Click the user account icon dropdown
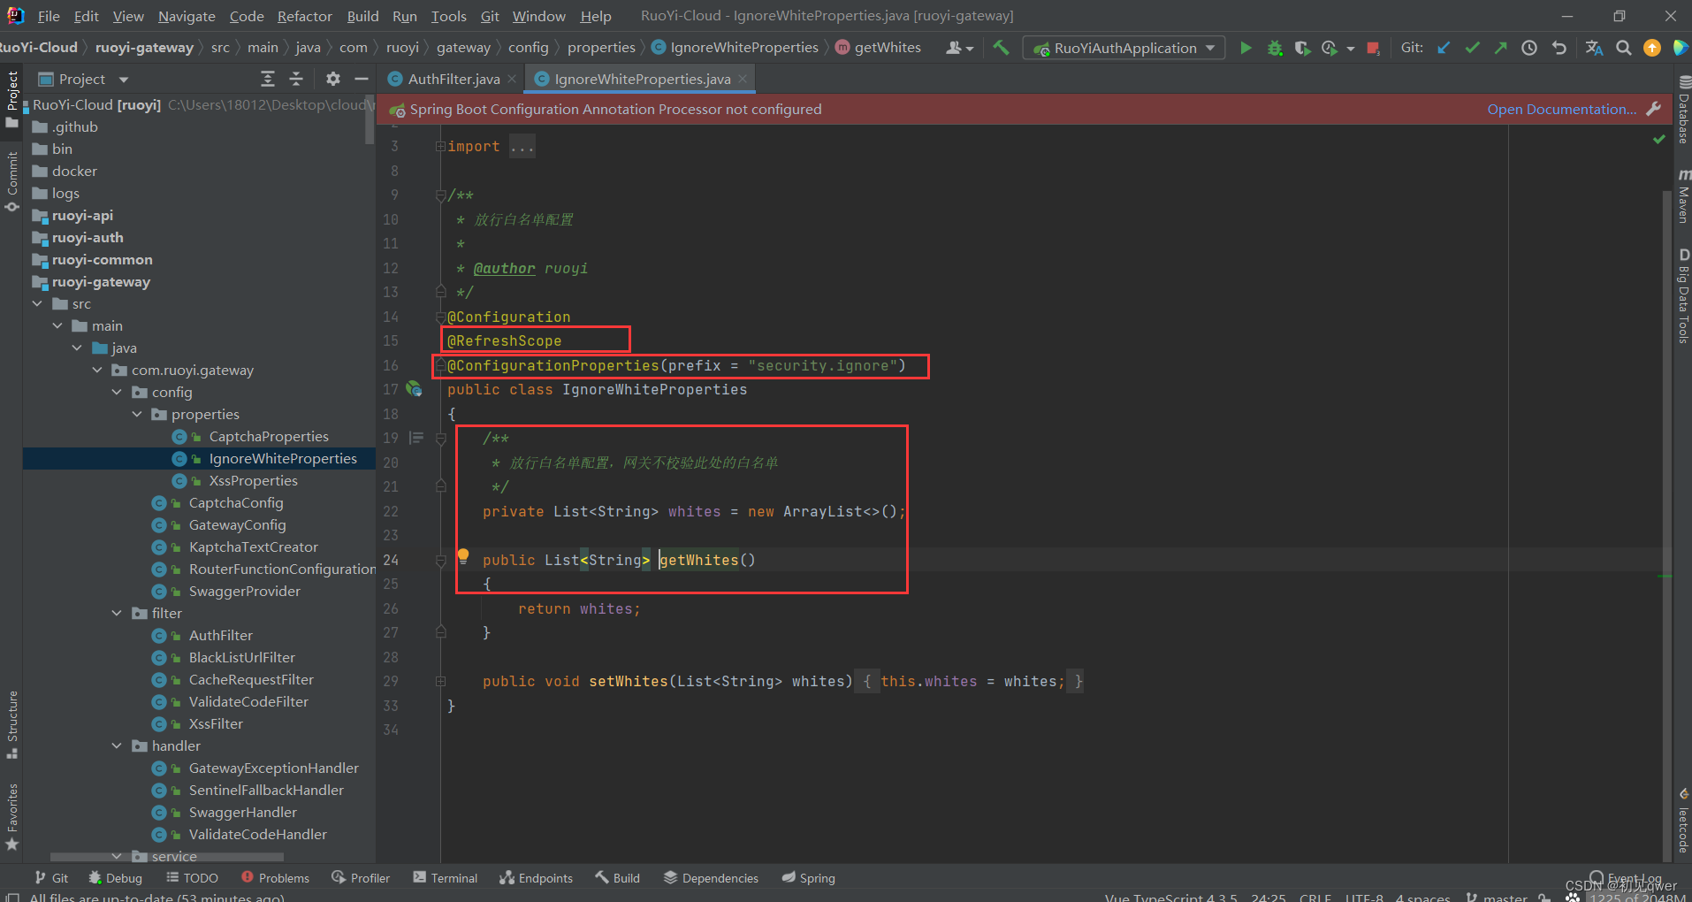The image size is (1692, 902). pyautogui.click(x=959, y=48)
